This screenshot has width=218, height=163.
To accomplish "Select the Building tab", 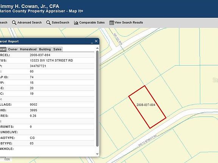I will coord(45,49).
